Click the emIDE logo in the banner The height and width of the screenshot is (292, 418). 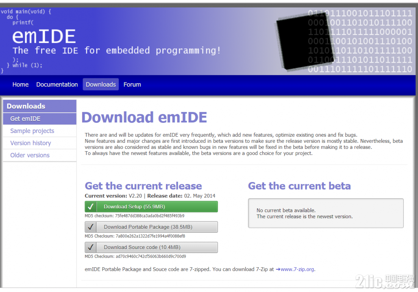coord(44,36)
